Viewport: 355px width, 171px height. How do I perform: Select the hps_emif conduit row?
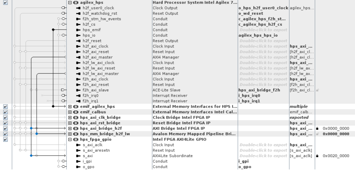tap(91, 30)
